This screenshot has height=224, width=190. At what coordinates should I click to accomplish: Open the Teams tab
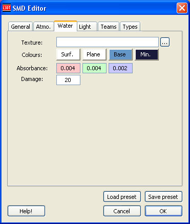[109, 27]
